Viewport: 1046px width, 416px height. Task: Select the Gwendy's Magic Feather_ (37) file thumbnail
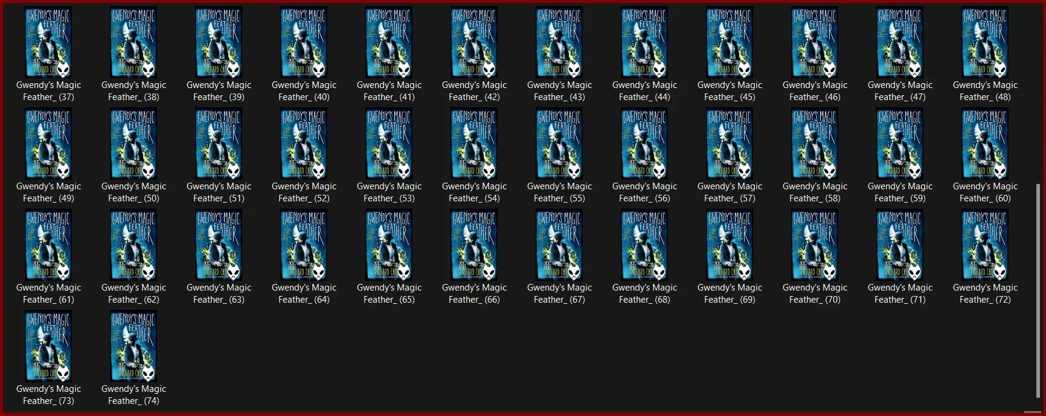click(x=48, y=42)
